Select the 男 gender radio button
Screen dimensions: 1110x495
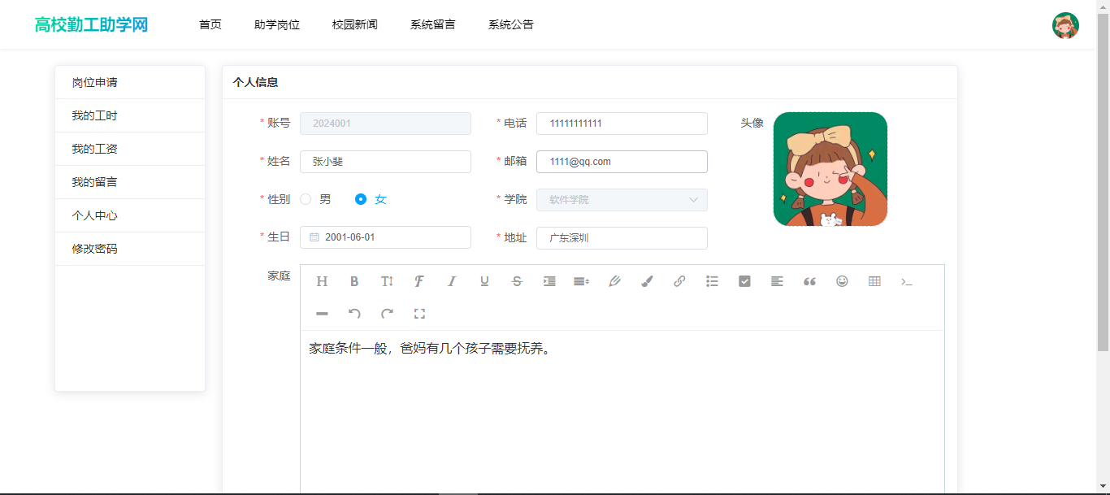[x=306, y=199]
